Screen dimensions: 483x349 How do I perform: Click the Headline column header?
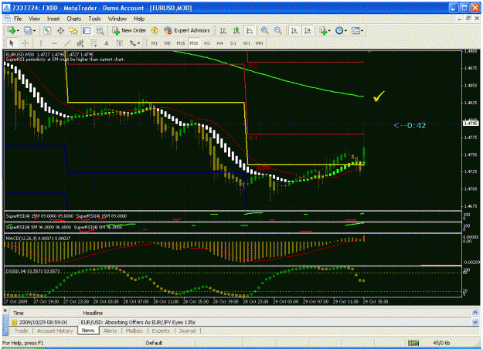pyautogui.click(x=93, y=313)
